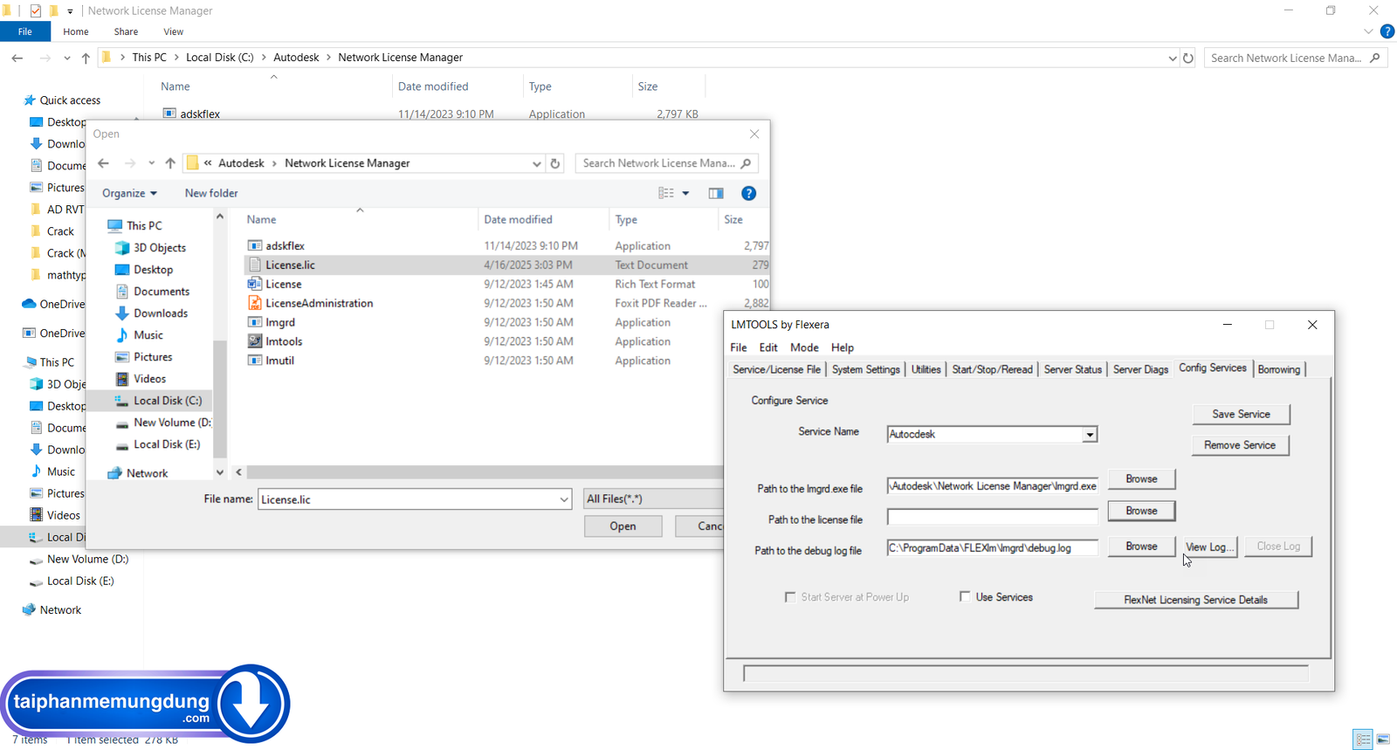Click the adskflex application icon in Open dialog

coord(255,246)
